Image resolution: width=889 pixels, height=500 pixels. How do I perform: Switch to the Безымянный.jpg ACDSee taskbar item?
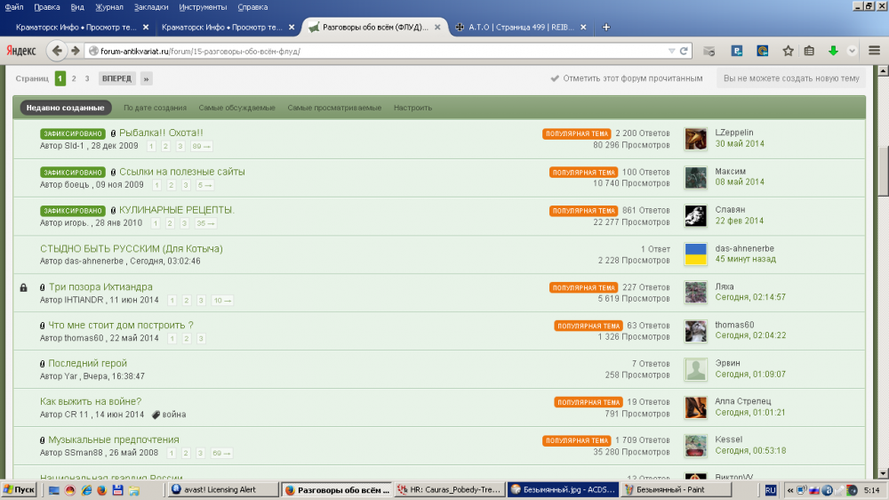tap(563, 489)
